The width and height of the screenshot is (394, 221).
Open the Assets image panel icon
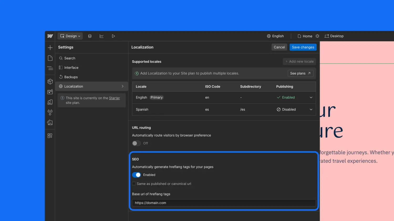coord(50,123)
